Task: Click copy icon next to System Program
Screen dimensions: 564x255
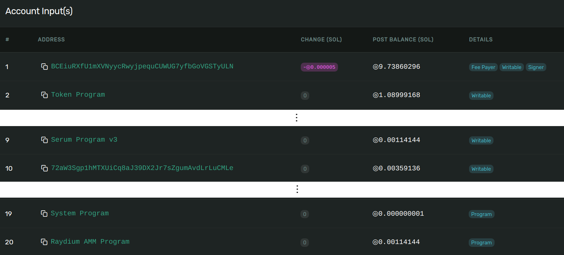Action: coord(44,214)
